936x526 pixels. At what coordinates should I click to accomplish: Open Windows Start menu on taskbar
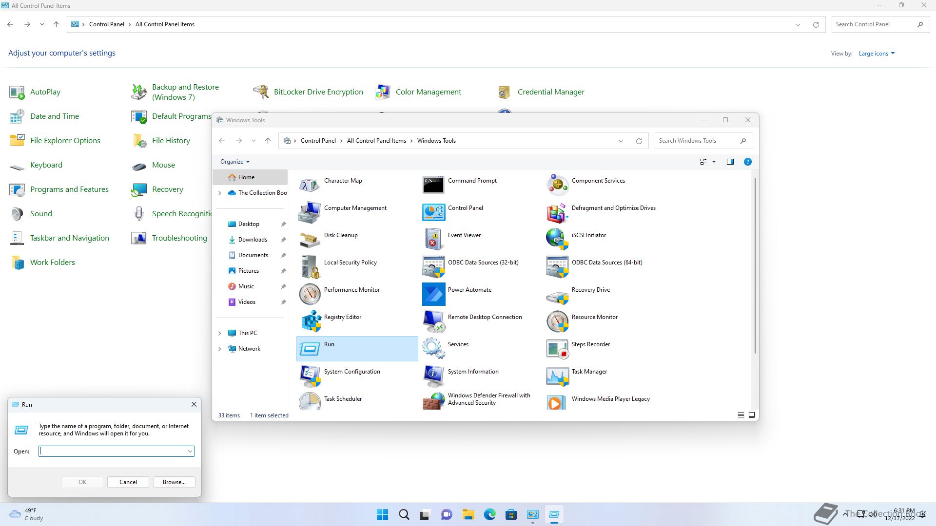383,514
